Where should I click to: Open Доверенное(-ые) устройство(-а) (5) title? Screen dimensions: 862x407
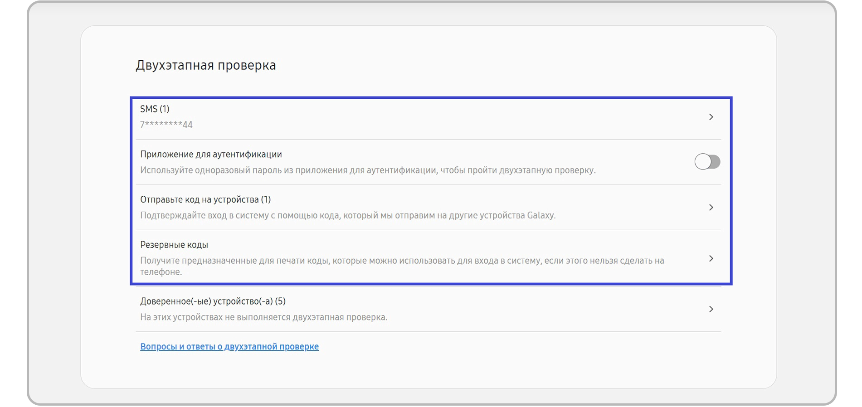tap(213, 301)
